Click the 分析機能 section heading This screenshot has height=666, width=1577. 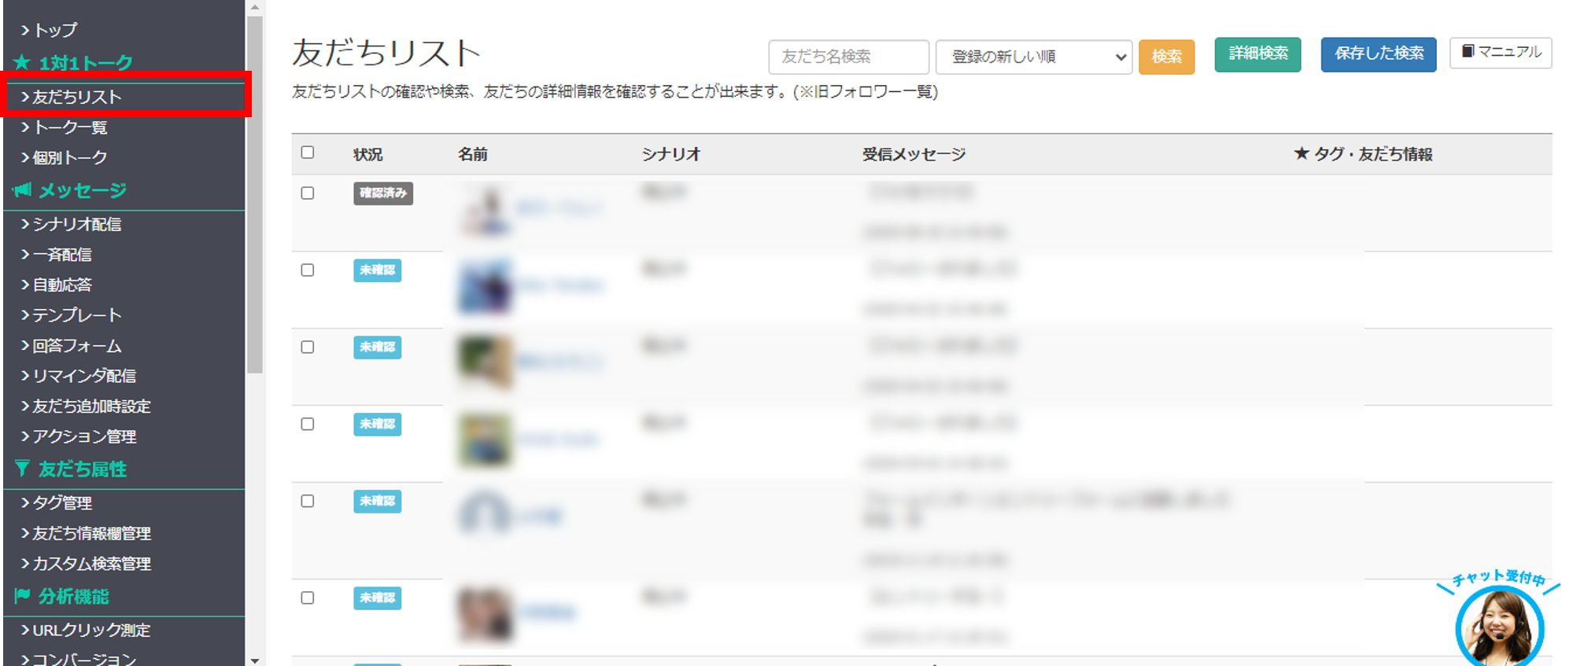[x=74, y=596]
